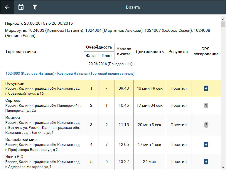Select the Сергеев trade point name
The height and width of the screenshot is (170, 226).
click(13, 101)
